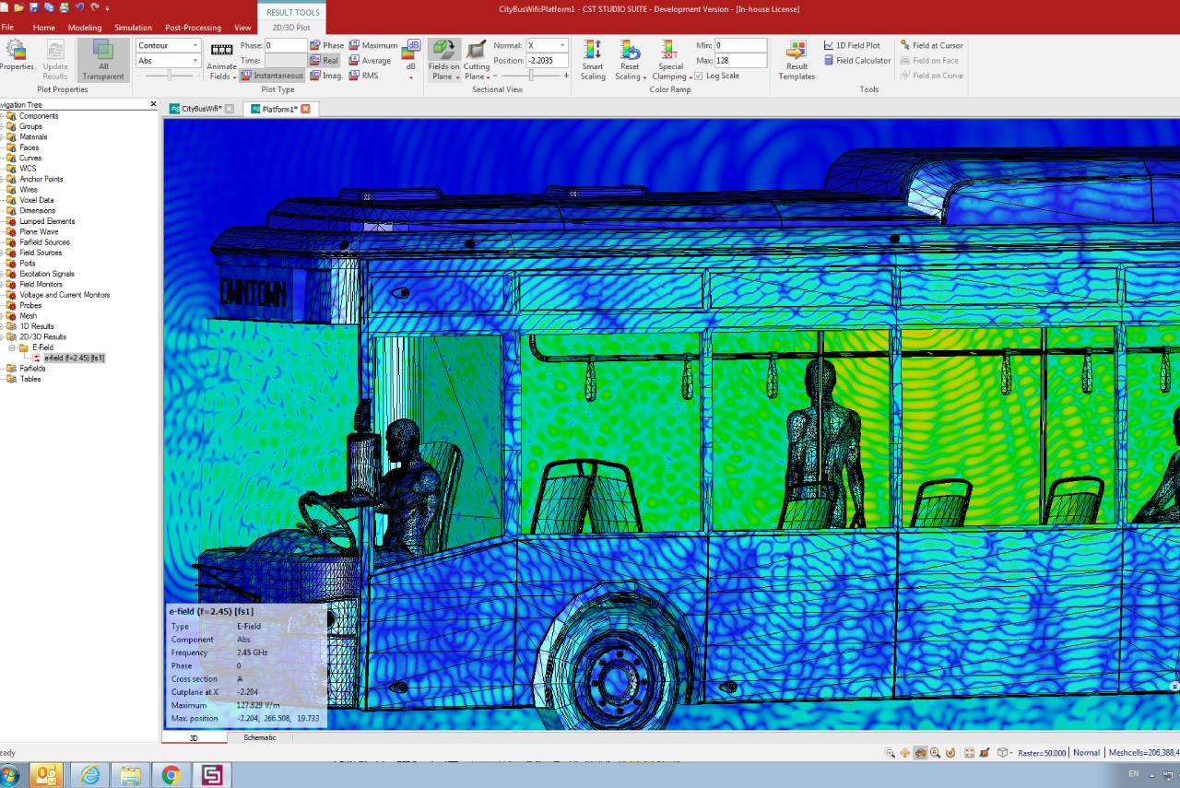Image resolution: width=1180 pixels, height=788 pixels.
Task: Toggle Instantaneous plot type
Action: [x=272, y=76]
